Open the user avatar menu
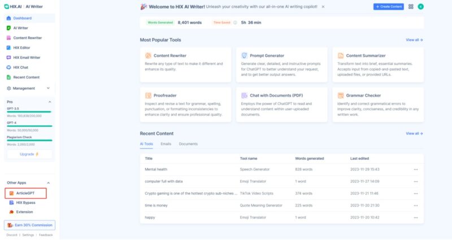Image resolution: width=452 pixels, height=240 pixels. coord(420,7)
